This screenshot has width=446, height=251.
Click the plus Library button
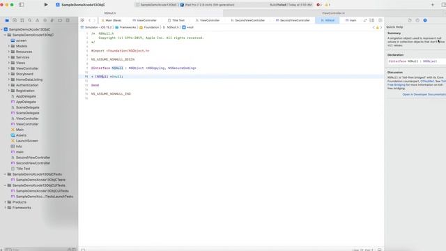pyautogui.click(x=433, y=5)
